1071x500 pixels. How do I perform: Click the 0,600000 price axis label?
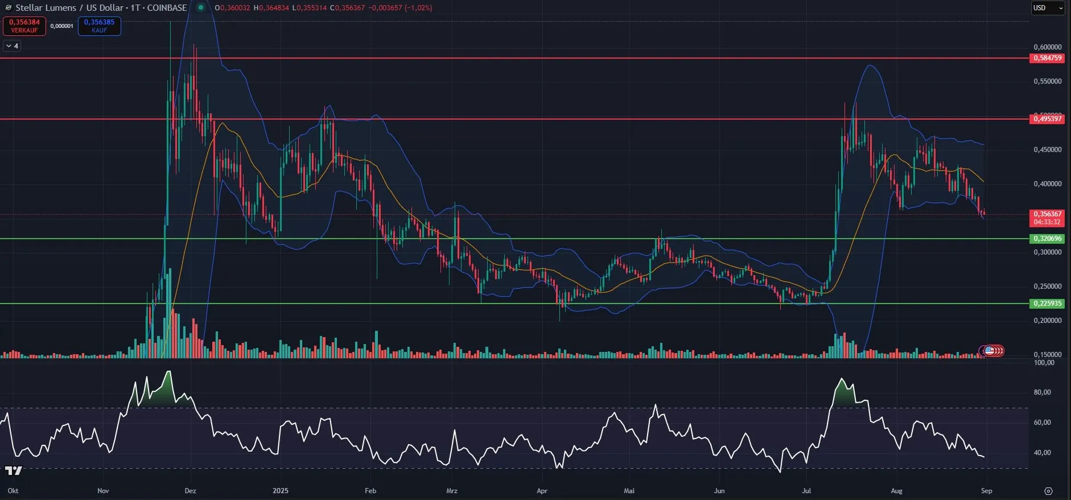coord(1047,47)
